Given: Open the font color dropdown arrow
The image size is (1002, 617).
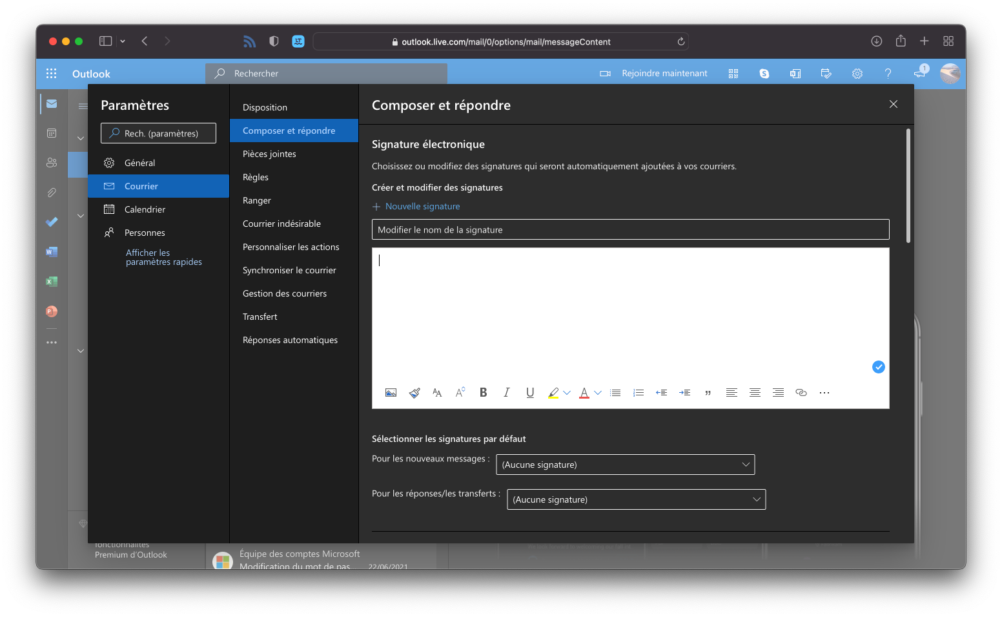Looking at the screenshot, I should click(598, 393).
